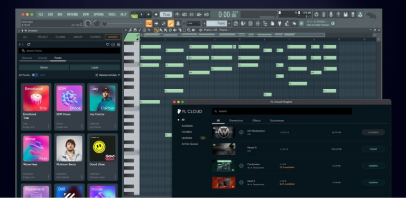Open the Browser view icon

click(x=265, y=24)
